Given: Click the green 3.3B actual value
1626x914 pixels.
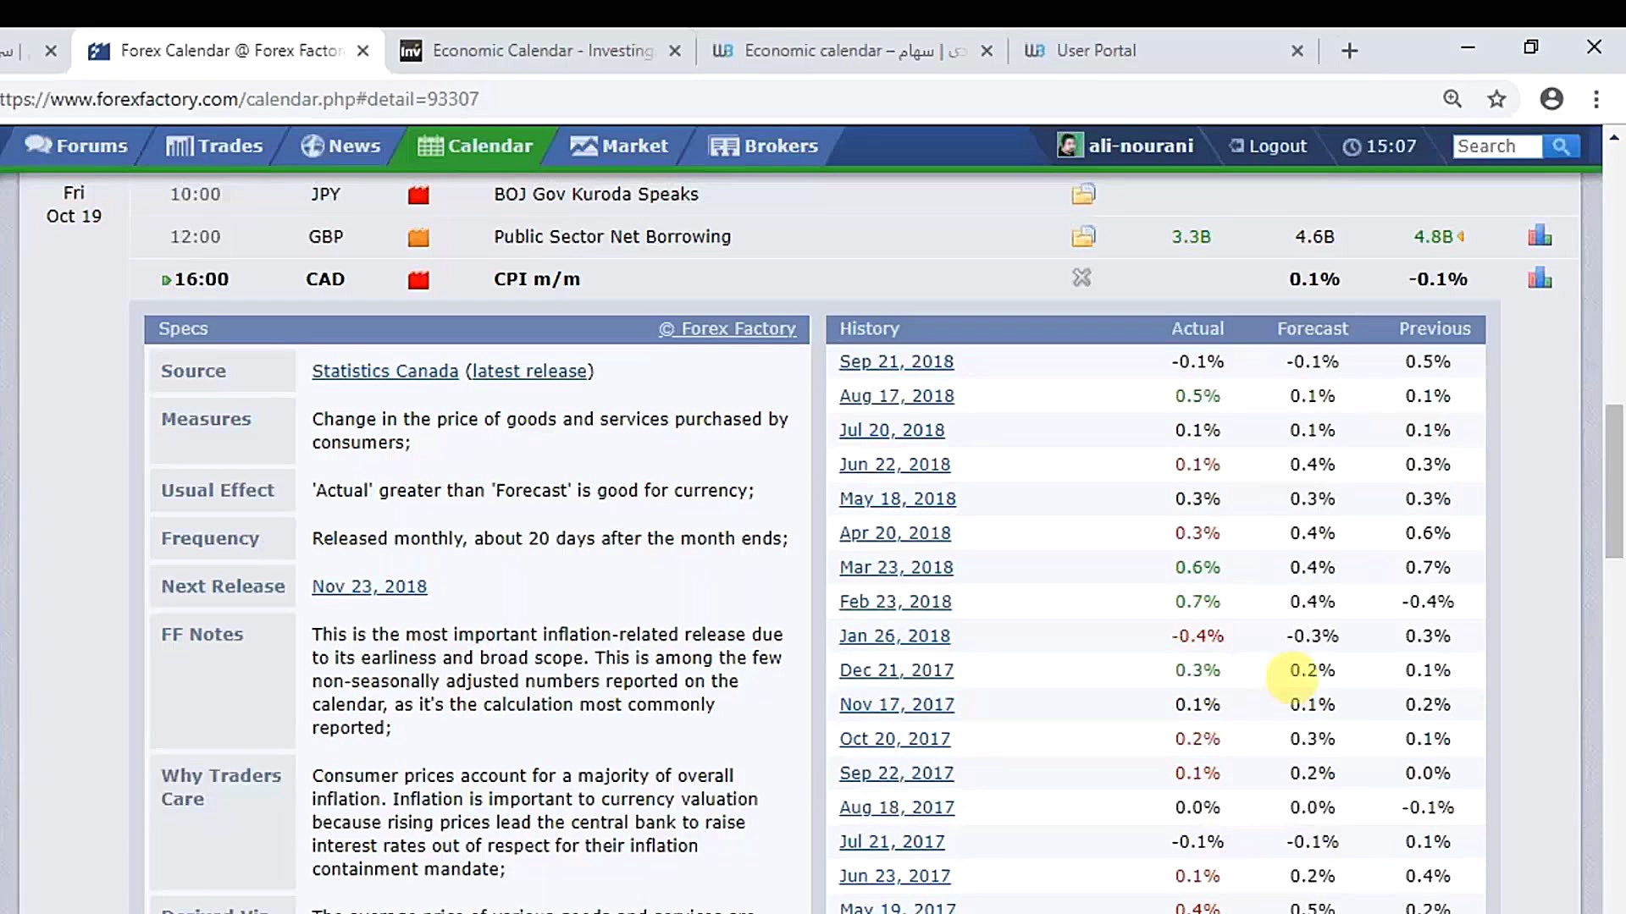Looking at the screenshot, I should pos(1191,237).
